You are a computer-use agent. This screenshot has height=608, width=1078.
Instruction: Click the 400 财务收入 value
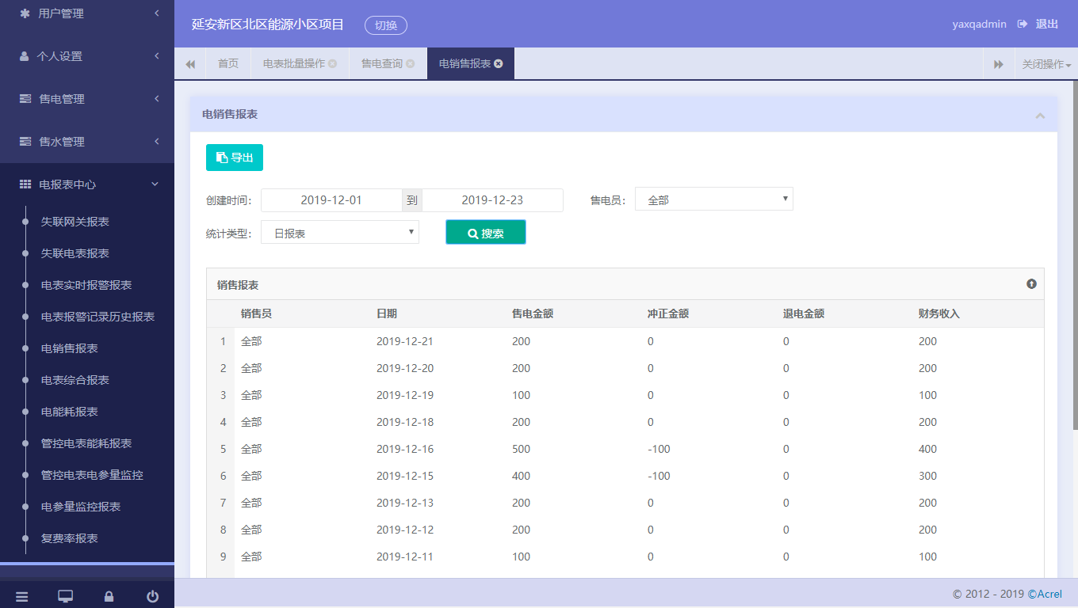(927, 449)
